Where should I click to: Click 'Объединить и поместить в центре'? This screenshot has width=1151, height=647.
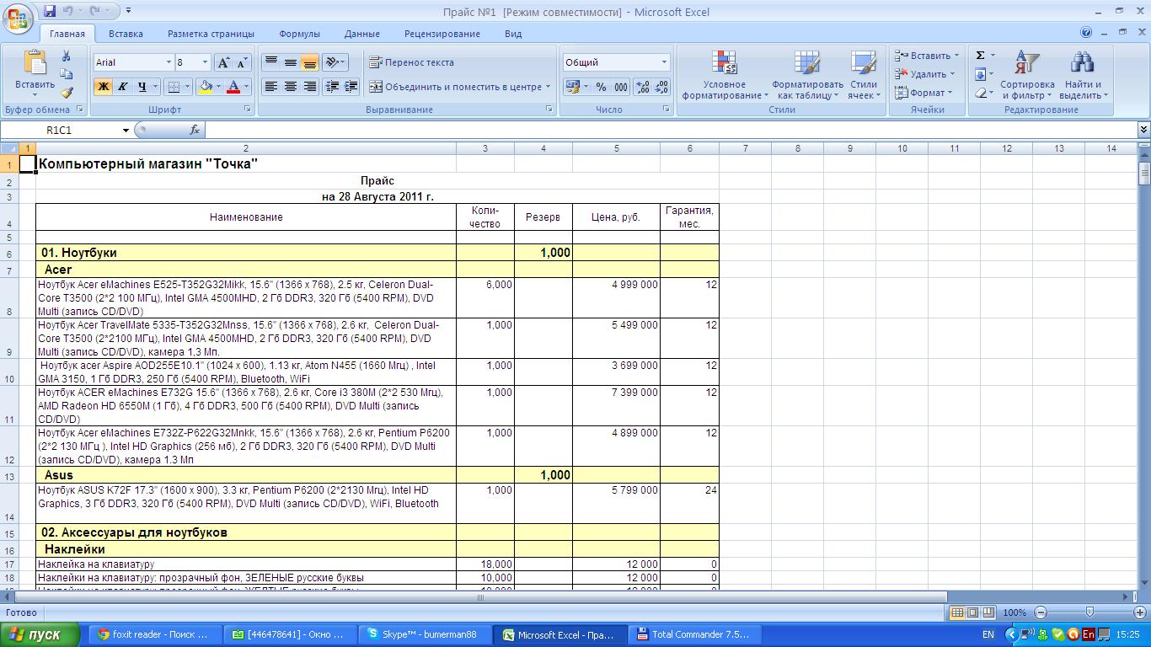click(459, 86)
